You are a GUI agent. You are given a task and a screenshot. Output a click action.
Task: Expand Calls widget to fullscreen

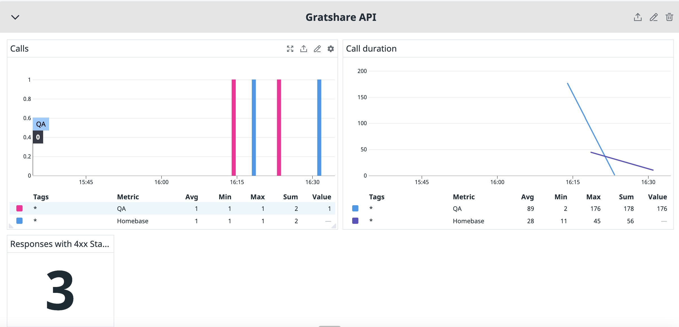click(290, 49)
